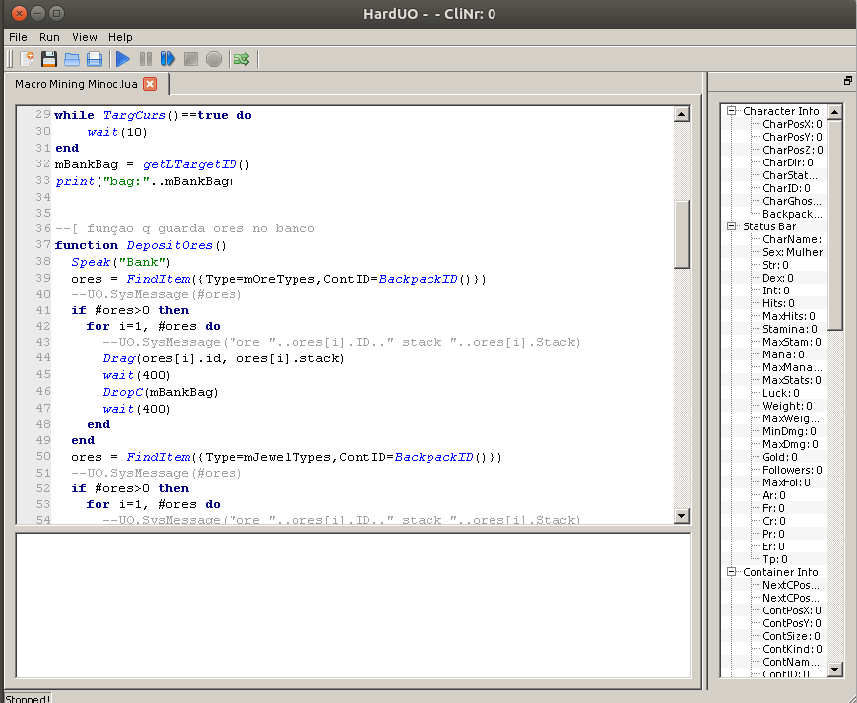Collapse the Character Info tree node
The image size is (857, 703).
point(732,111)
